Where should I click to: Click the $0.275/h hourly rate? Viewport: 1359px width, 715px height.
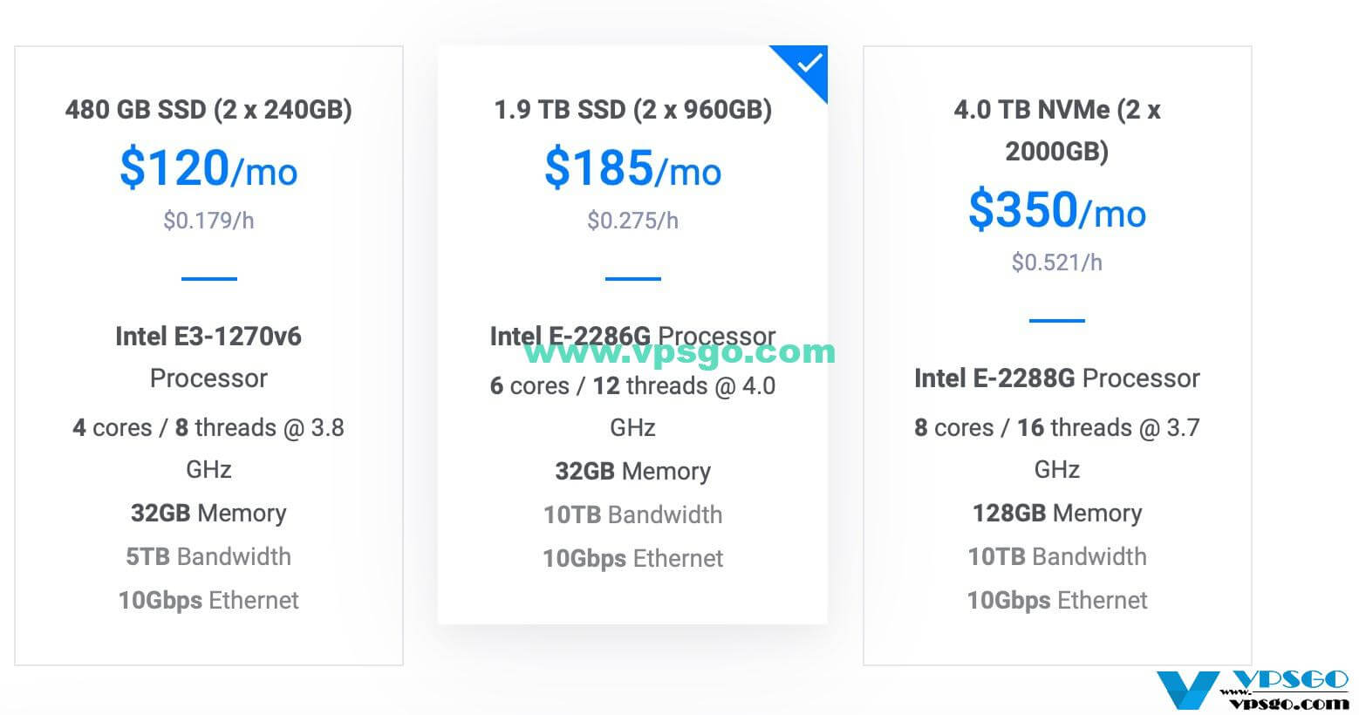coord(632,221)
